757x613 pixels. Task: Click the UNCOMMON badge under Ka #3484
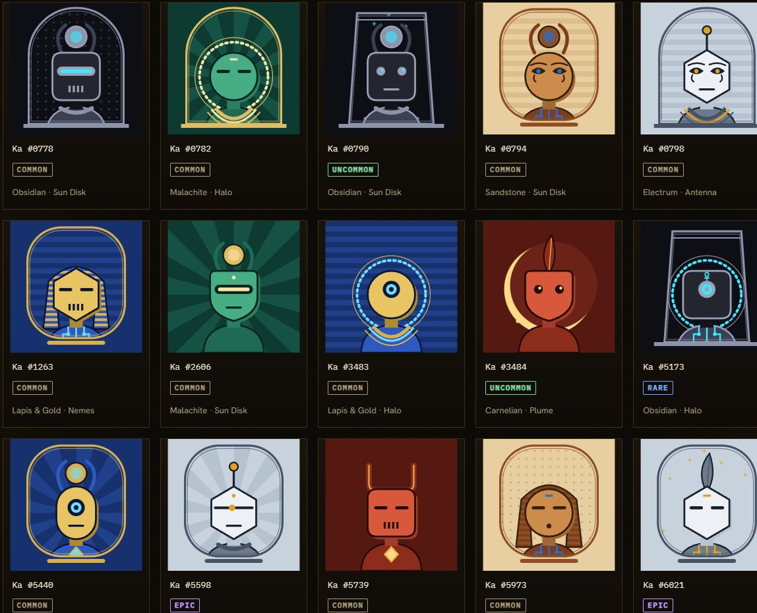[510, 388]
